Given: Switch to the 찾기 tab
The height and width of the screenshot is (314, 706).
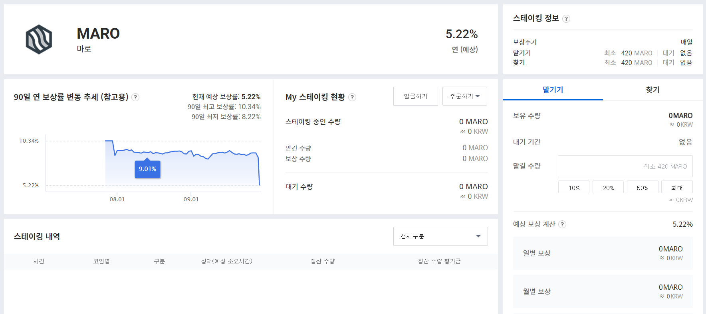Looking at the screenshot, I should 653,90.
